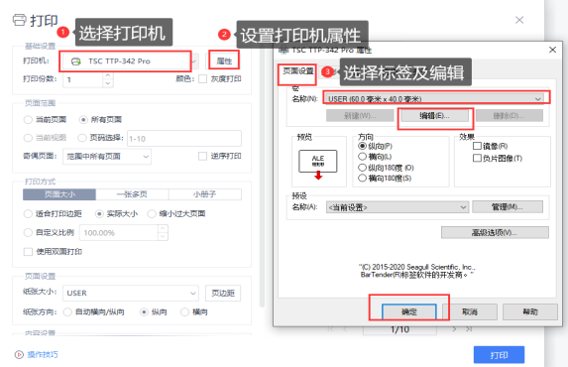Select the 适合打印边距 radio button
Viewport: 568px width, 367px height.
point(28,214)
